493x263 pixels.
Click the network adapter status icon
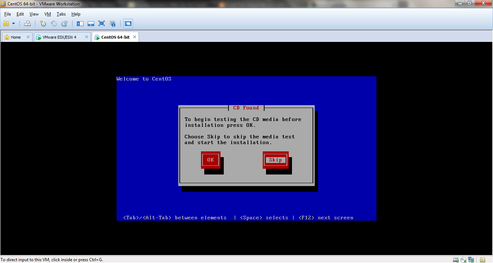(471, 260)
